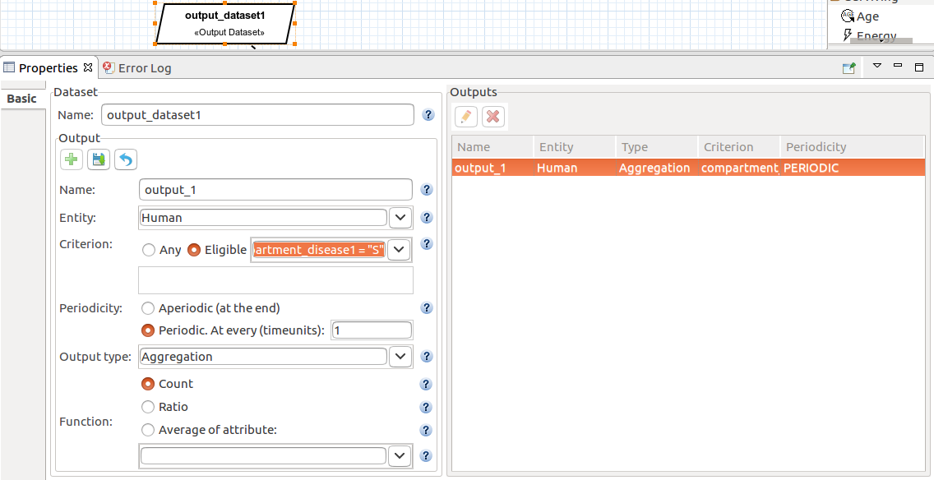The height and width of the screenshot is (480, 934).
Task: Expand the Output type dropdown
Action: [x=400, y=357]
